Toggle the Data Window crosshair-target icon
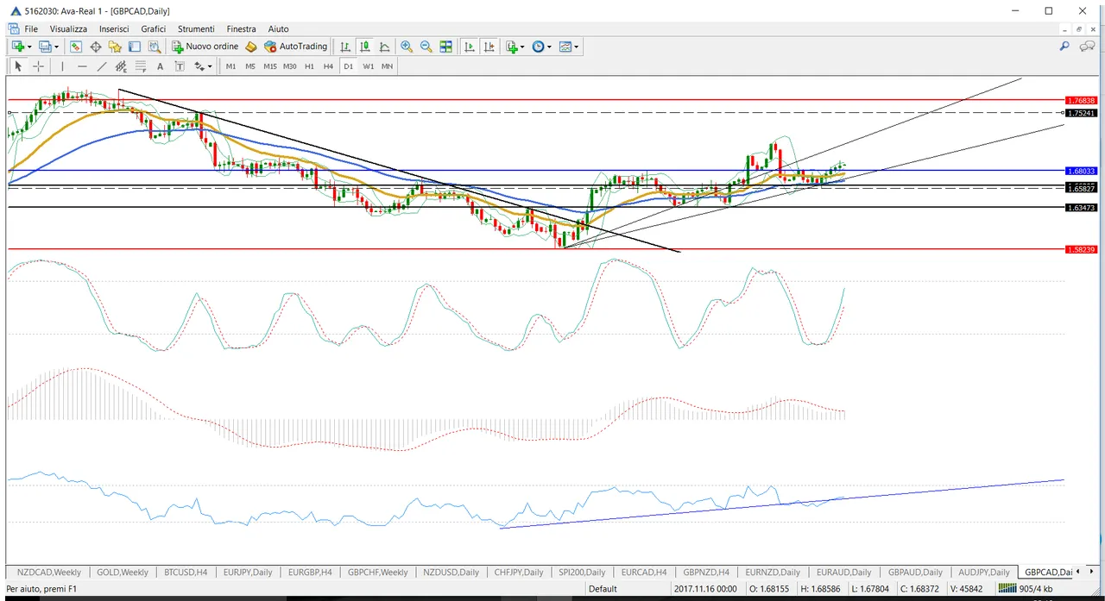 point(96,47)
